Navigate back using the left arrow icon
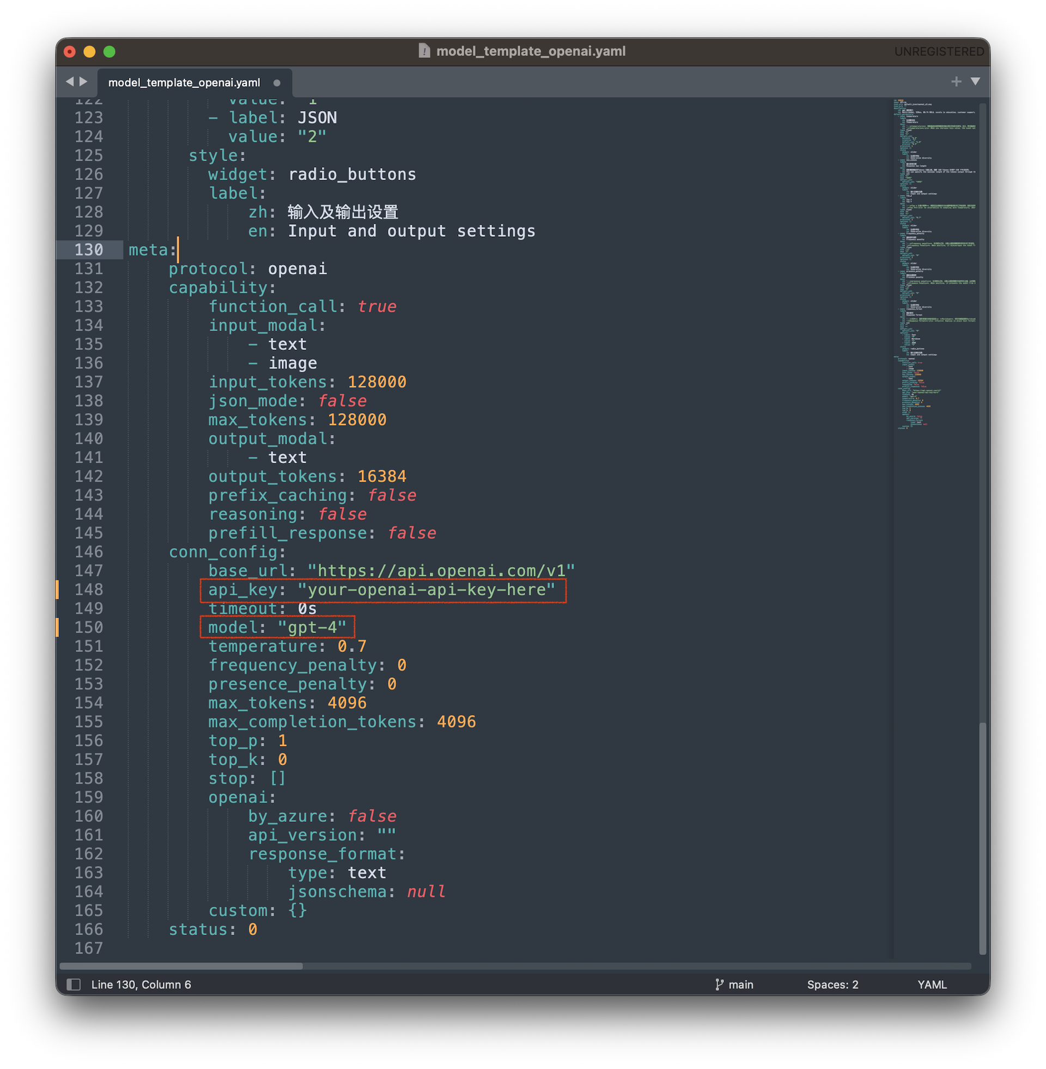The width and height of the screenshot is (1046, 1069). (71, 81)
